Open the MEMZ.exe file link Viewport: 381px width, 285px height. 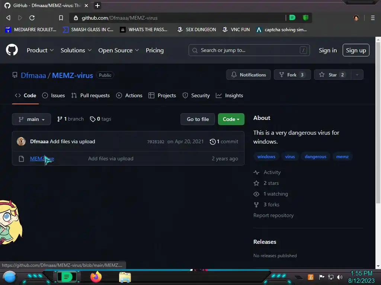[x=42, y=158]
